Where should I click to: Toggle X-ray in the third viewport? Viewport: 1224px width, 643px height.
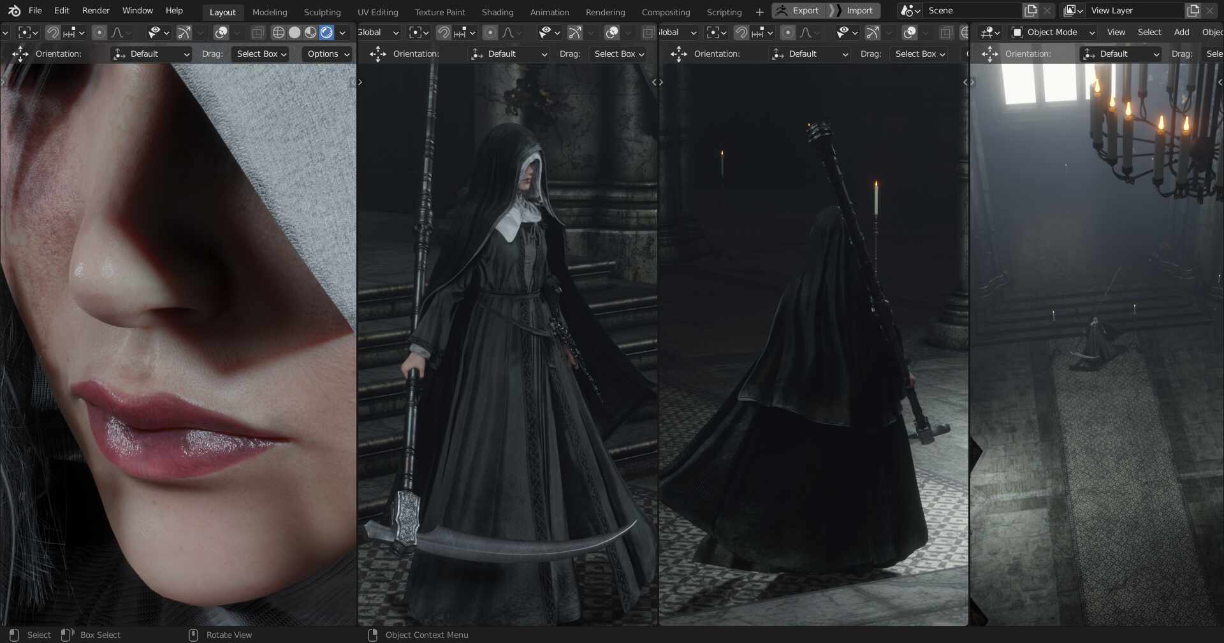[x=947, y=33]
